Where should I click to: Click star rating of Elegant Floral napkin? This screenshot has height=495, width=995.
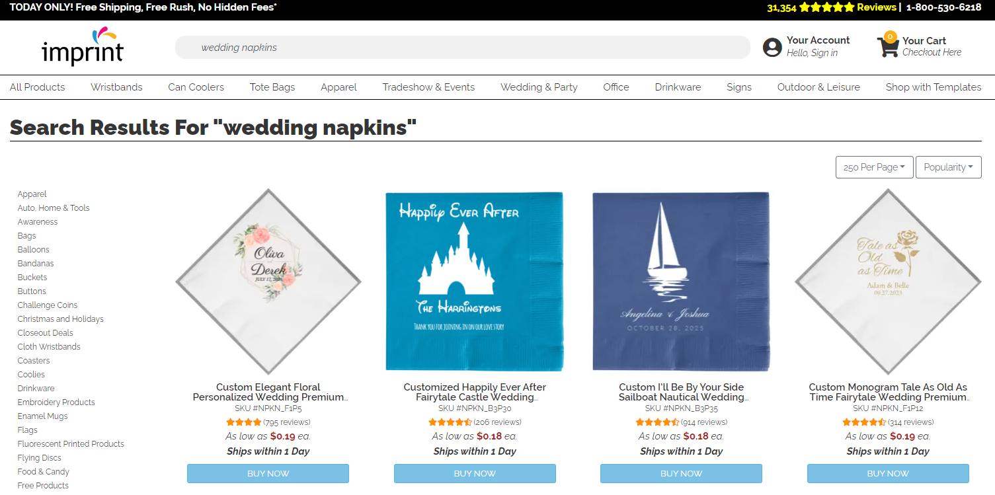(243, 422)
